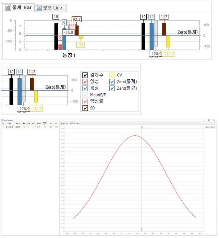Toggle the 테스트농장 legend checkbox in line chart
Screen dimensions: 219x238
pyautogui.click(x=207, y=127)
